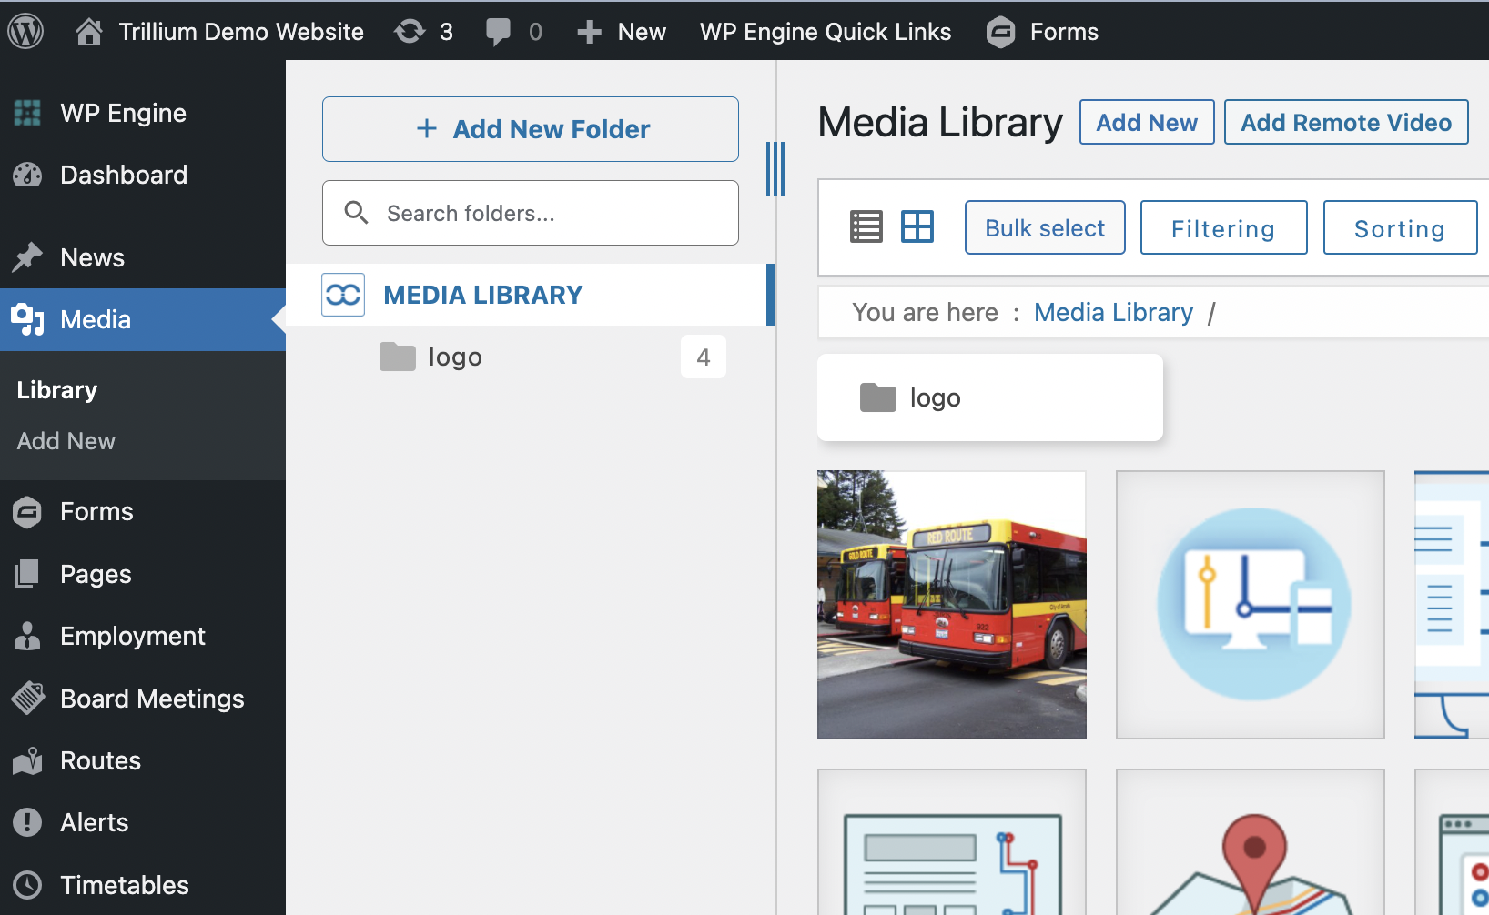Viewport: 1489px width, 915px height.
Task: Click the Add New Folder button
Action: (531, 128)
